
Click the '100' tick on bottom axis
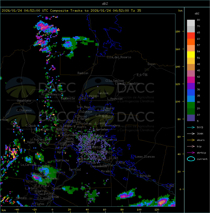tap(139, 210)
